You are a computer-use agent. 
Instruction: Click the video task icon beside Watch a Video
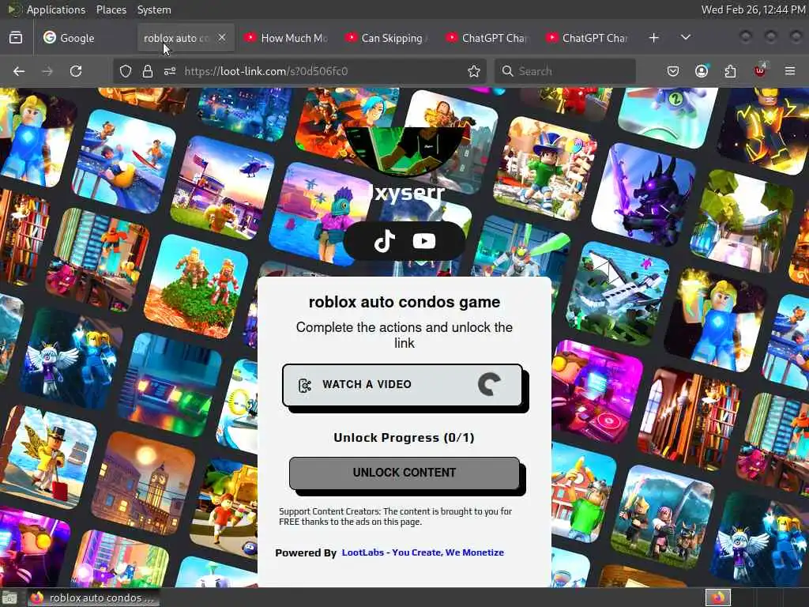(x=305, y=385)
